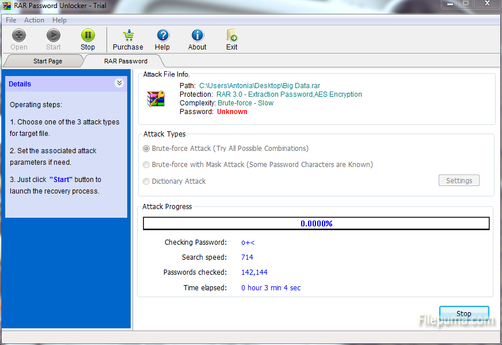Open the Action menu

34,20
